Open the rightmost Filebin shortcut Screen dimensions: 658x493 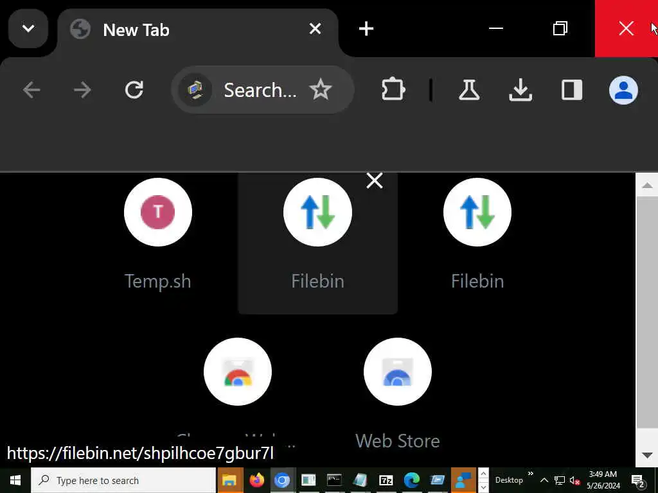coord(477,235)
